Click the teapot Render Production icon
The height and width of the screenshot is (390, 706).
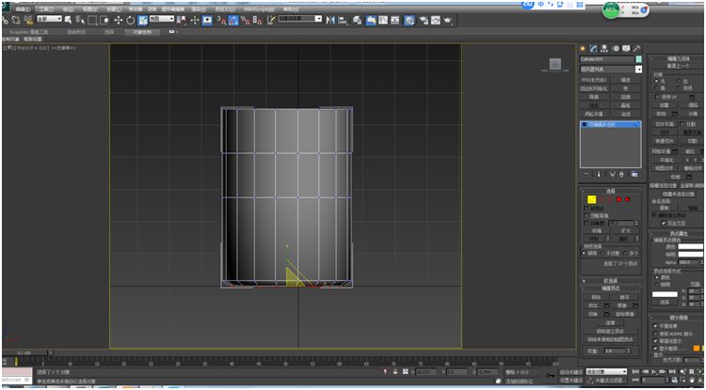(448, 20)
